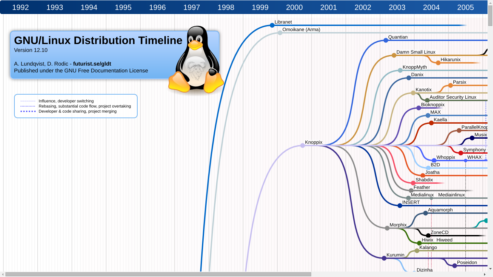Screen dimensions: 493x277
Task: Click the B2D node marker
Action: point(428,168)
